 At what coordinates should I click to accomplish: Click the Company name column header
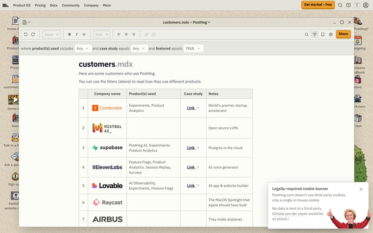point(107,94)
